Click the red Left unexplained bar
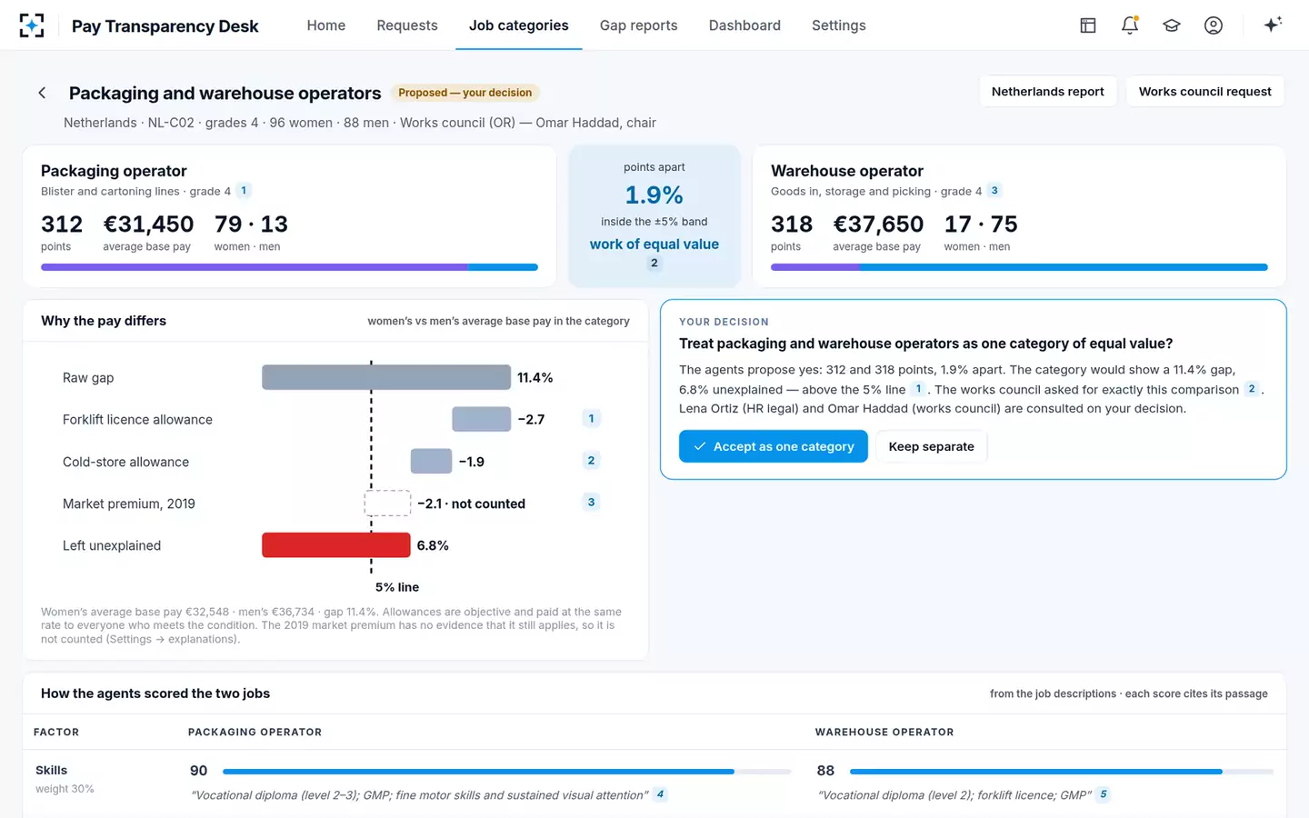The image size is (1309, 818). [x=336, y=545]
